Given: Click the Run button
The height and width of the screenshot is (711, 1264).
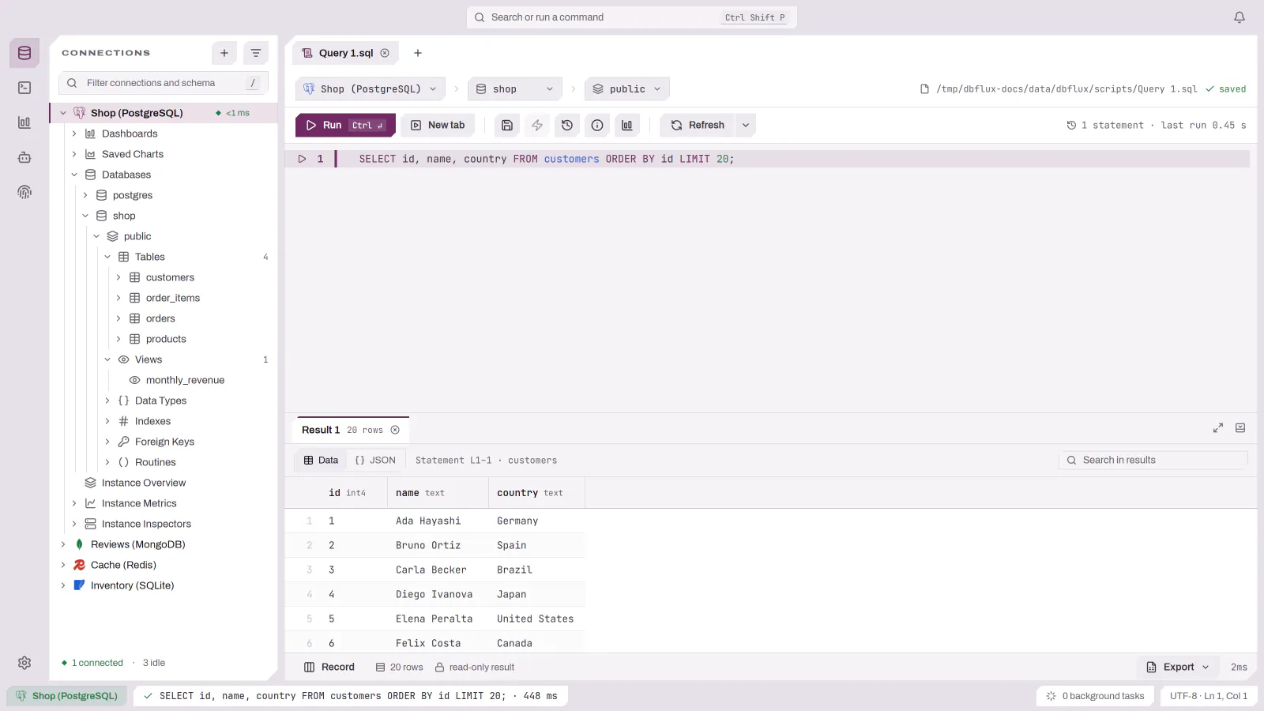Looking at the screenshot, I should [345, 125].
